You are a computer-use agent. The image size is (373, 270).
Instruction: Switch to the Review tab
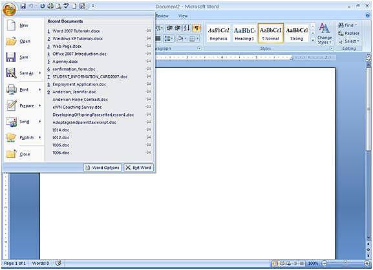[162, 16]
